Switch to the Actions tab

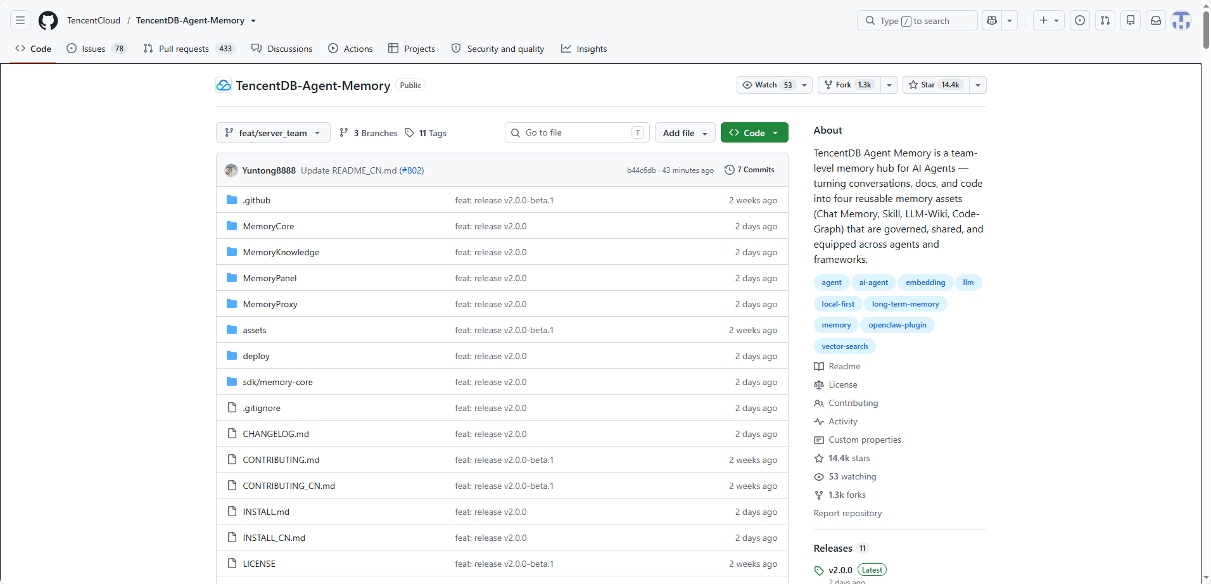pyautogui.click(x=350, y=49)
